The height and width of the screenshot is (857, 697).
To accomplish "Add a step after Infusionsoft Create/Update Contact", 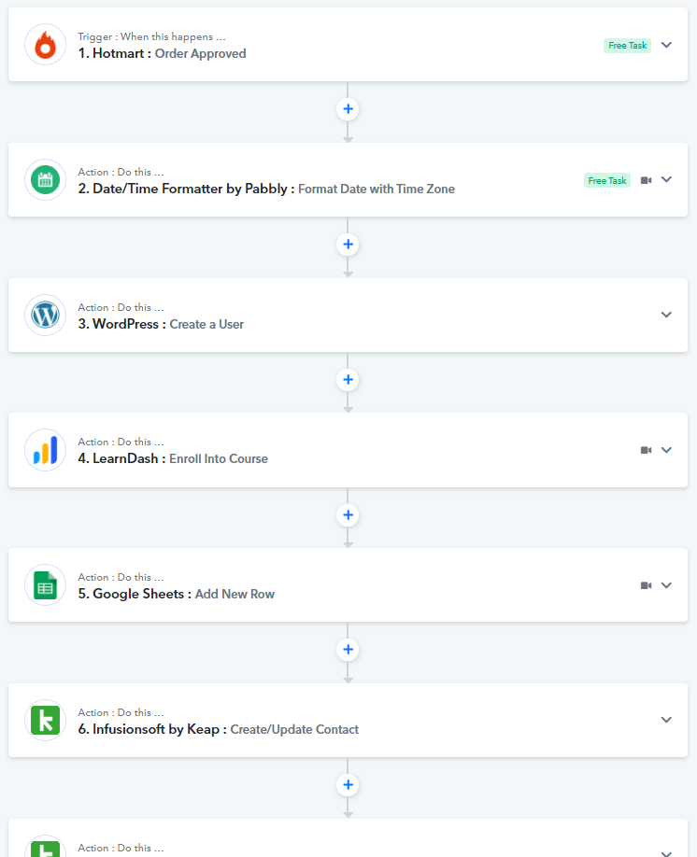I will [x=348, y=785].
